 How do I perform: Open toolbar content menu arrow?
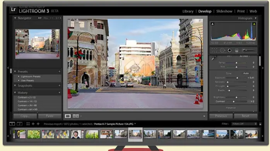(x=204, y=116)
